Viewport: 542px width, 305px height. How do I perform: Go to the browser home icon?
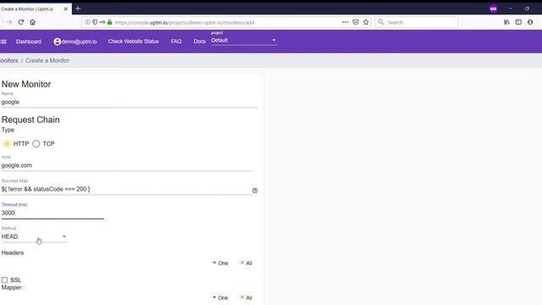click(x=32, y=22)
